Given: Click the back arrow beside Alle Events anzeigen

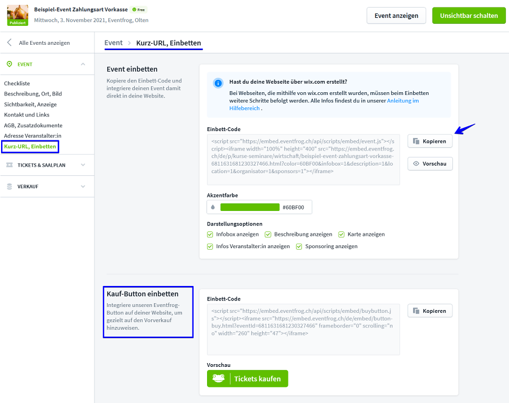Looking at the screenshot, I should click(9, 43).
